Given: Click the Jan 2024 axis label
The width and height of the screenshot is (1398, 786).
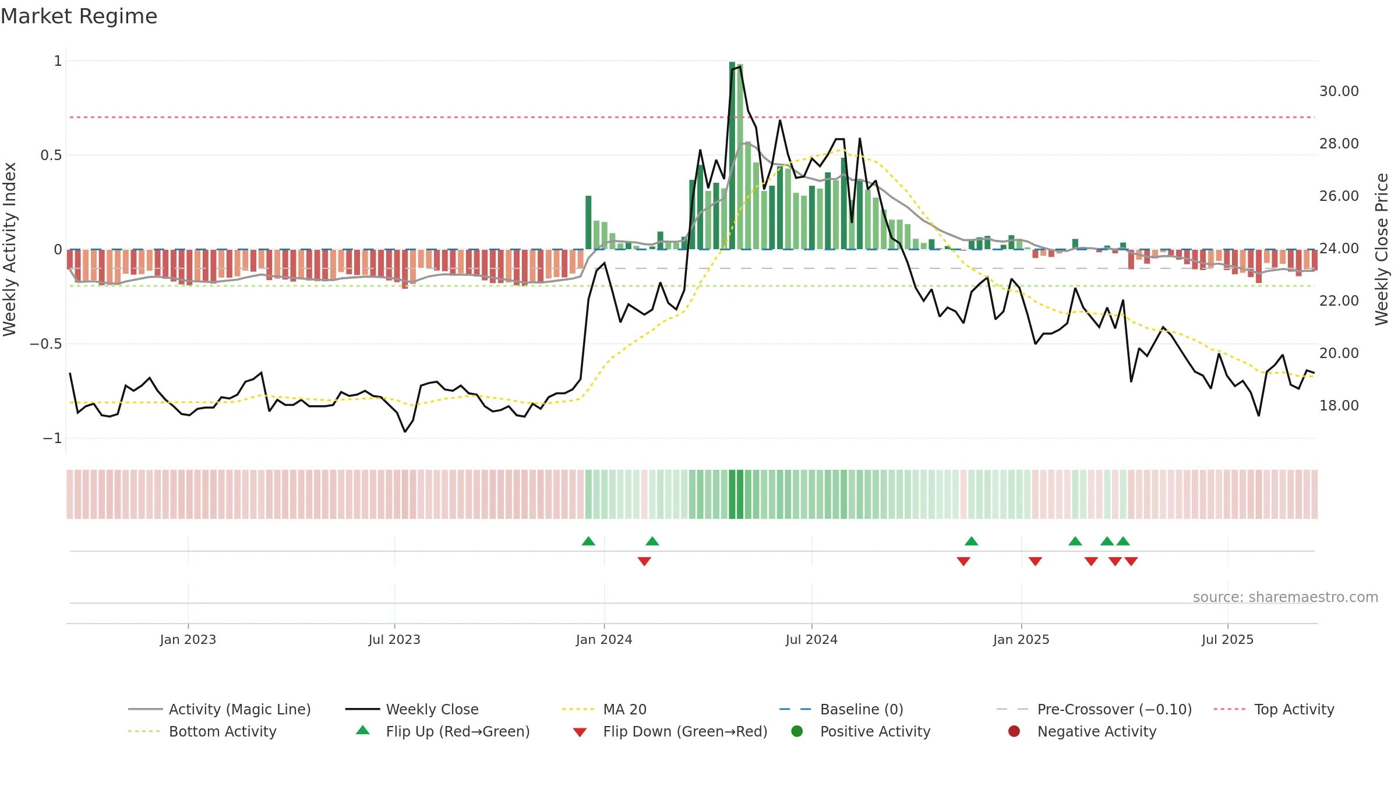Looking at the screenshot, I should (604, 639).
